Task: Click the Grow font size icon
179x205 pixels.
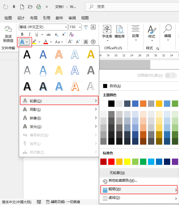Action: [x=70, y=42]
